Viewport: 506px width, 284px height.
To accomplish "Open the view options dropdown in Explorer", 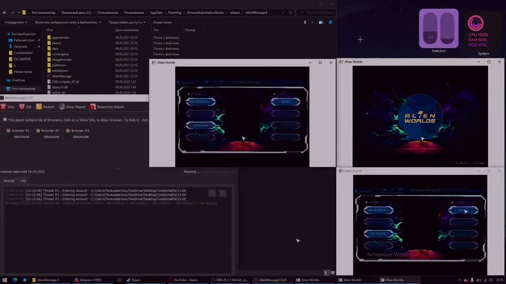I will coord(312,22).
